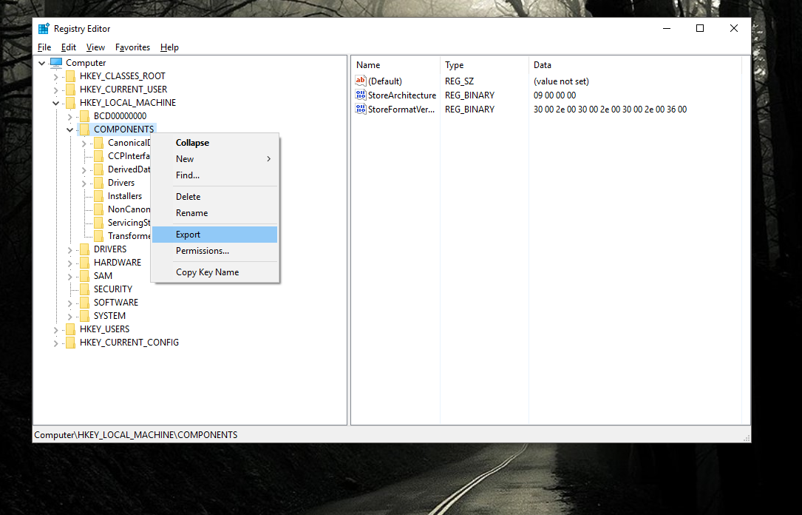The image size is (802, 515).
Task: Click the HKEY_CLASSES_ROOT folder icon
Action: pyautogui.click(x=70, y=76)
